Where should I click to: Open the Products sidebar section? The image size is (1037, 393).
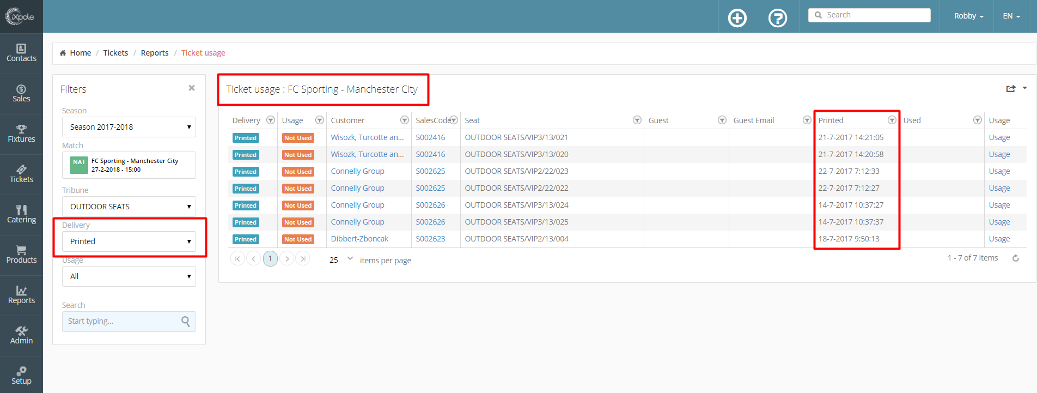tap(21, 255)
